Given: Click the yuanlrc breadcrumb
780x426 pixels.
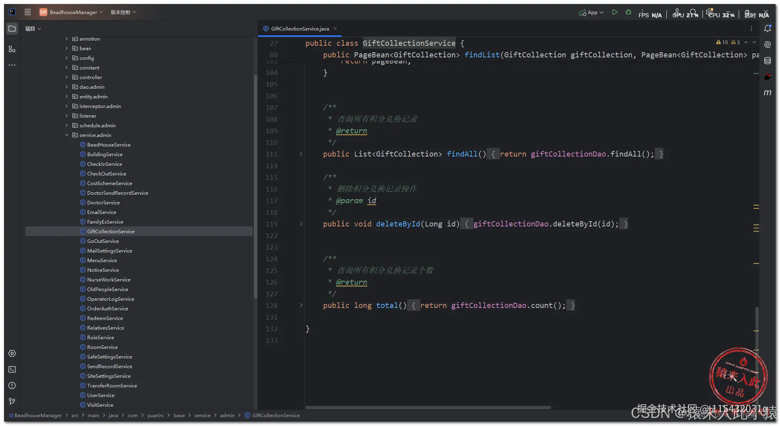Looking at the screenshot, I should point(156,416).
